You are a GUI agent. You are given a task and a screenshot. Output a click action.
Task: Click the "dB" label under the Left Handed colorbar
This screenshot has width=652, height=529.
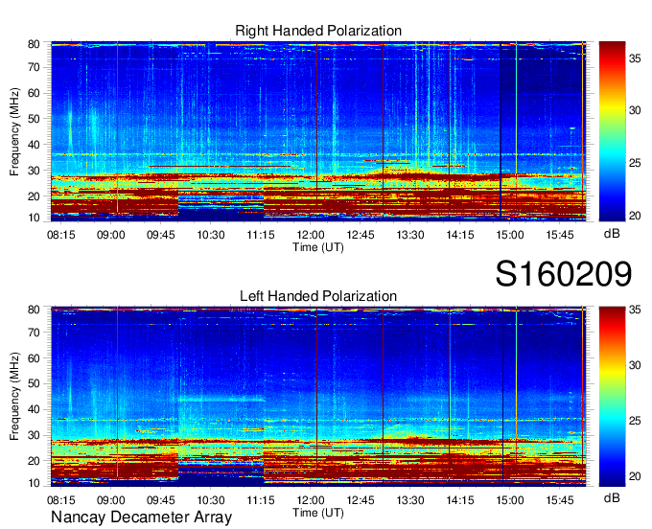(612, 497)
